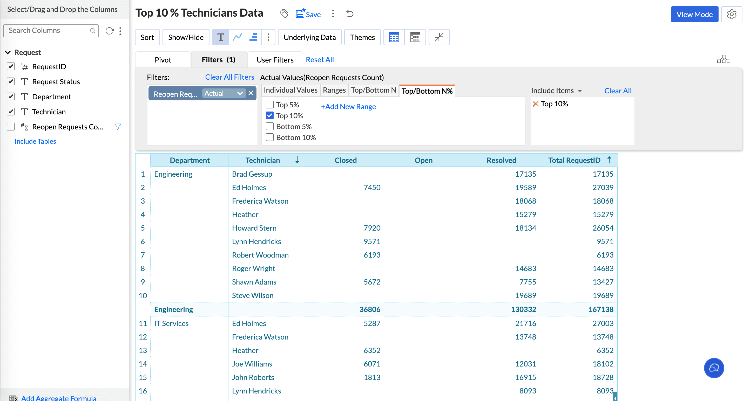Switch to the User Filters tab

(x=275, y=60)
